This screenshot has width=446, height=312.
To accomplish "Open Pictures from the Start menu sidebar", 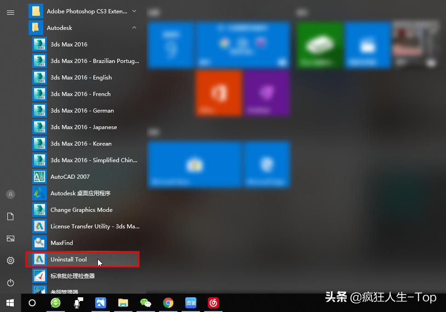I will click(10, 238).
